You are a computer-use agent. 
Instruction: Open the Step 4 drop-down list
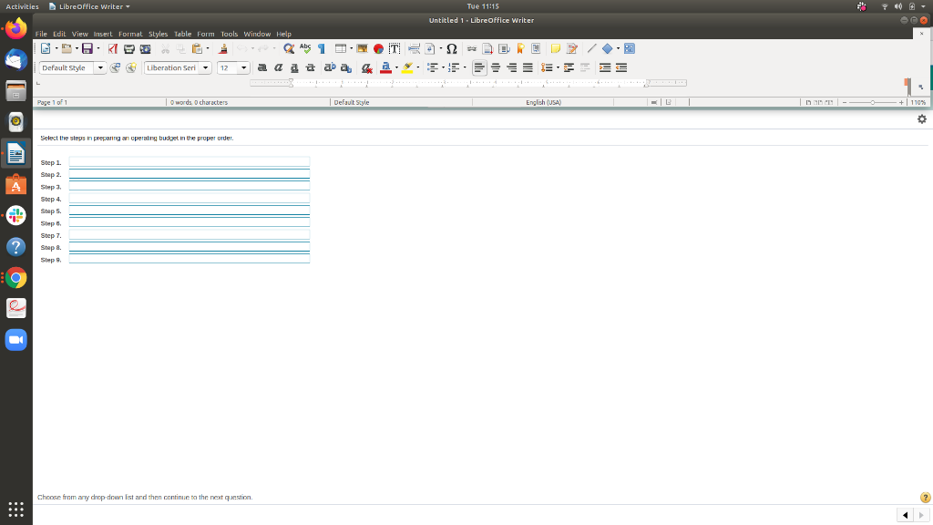tap(190, 198)
